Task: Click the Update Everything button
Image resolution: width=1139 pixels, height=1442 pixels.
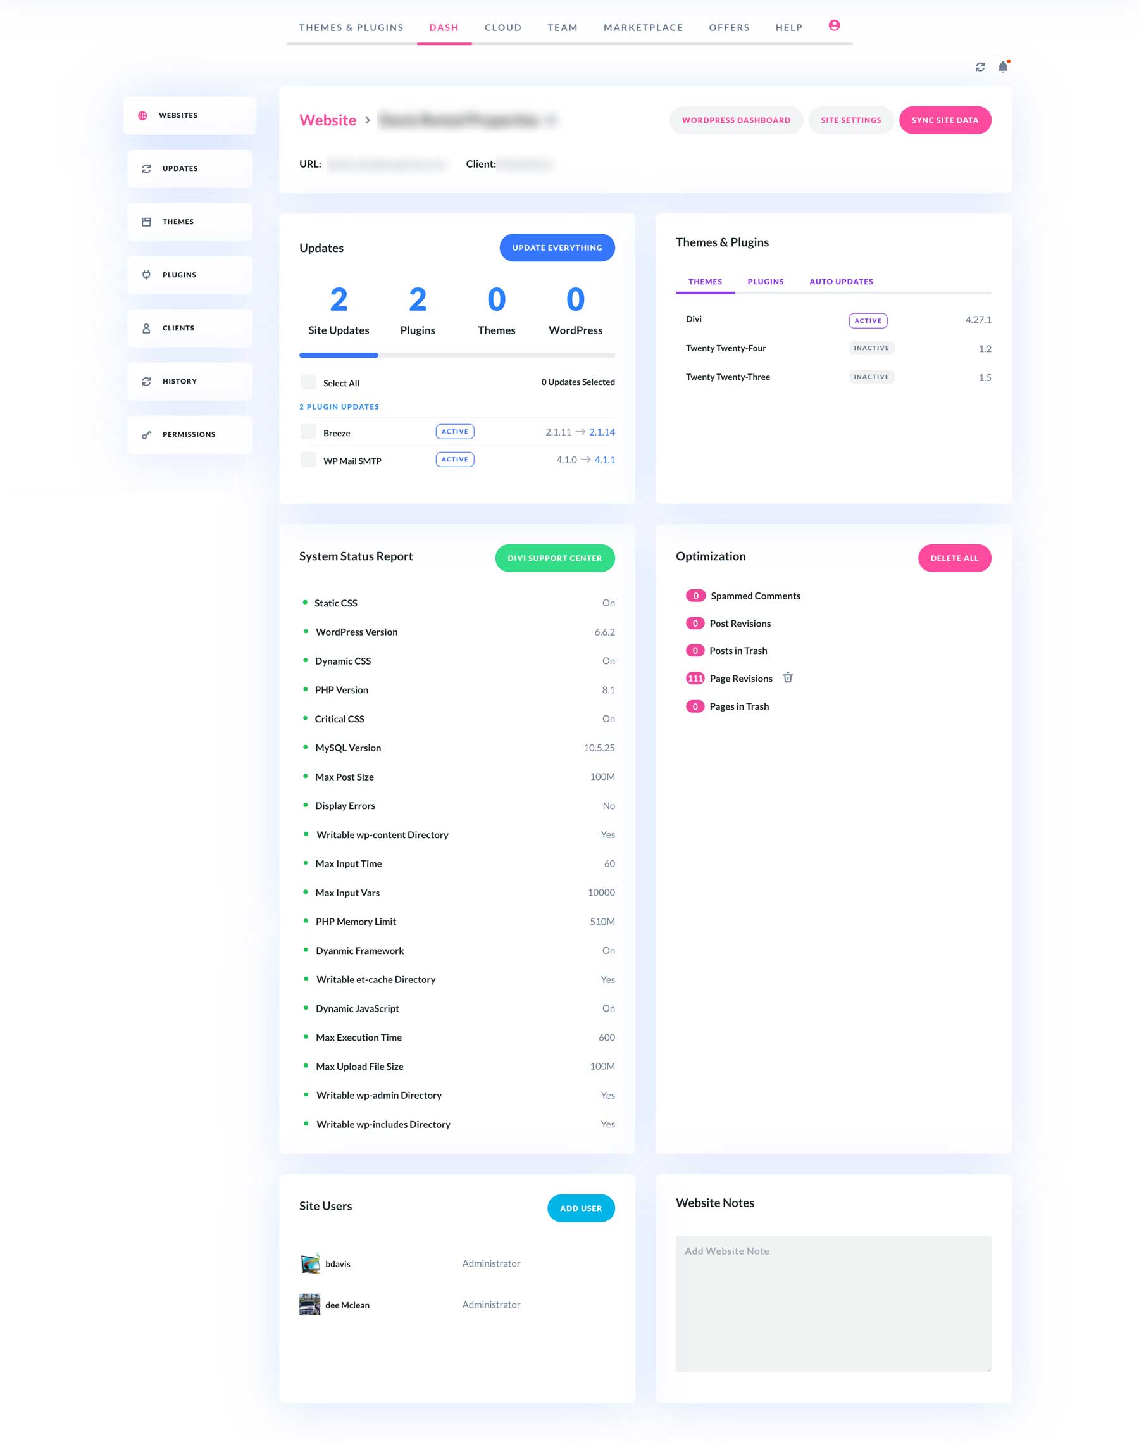Action: coord(556,248)
